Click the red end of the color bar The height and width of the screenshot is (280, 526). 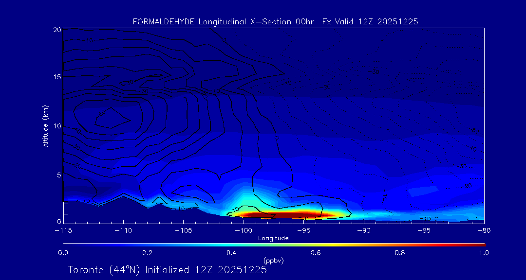click(x=480, y=244)
